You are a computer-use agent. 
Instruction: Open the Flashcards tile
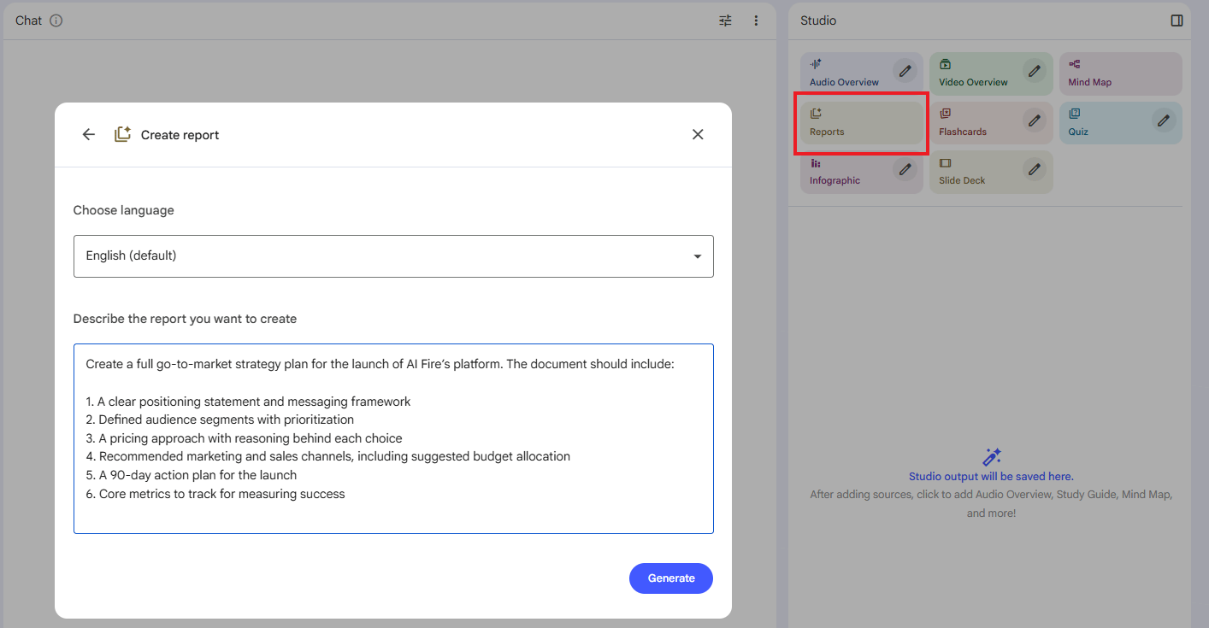click(991, 123)
